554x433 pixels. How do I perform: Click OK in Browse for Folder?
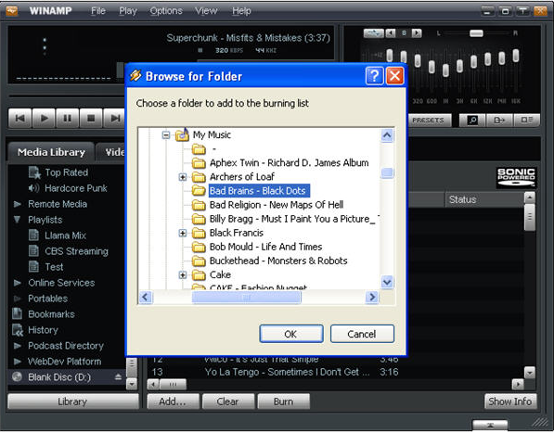pos(291,334)
